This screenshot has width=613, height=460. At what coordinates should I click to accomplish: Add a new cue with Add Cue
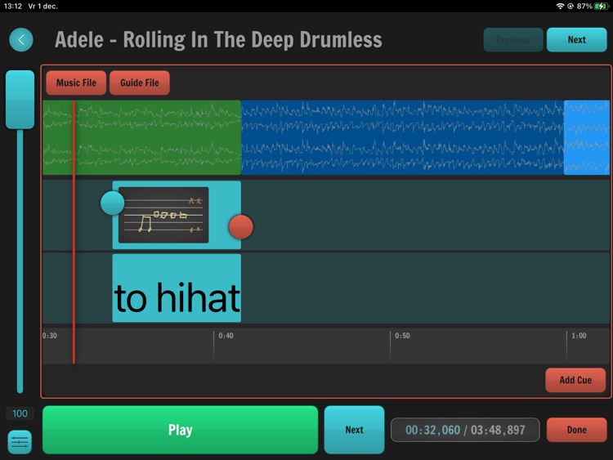(575, 380)
